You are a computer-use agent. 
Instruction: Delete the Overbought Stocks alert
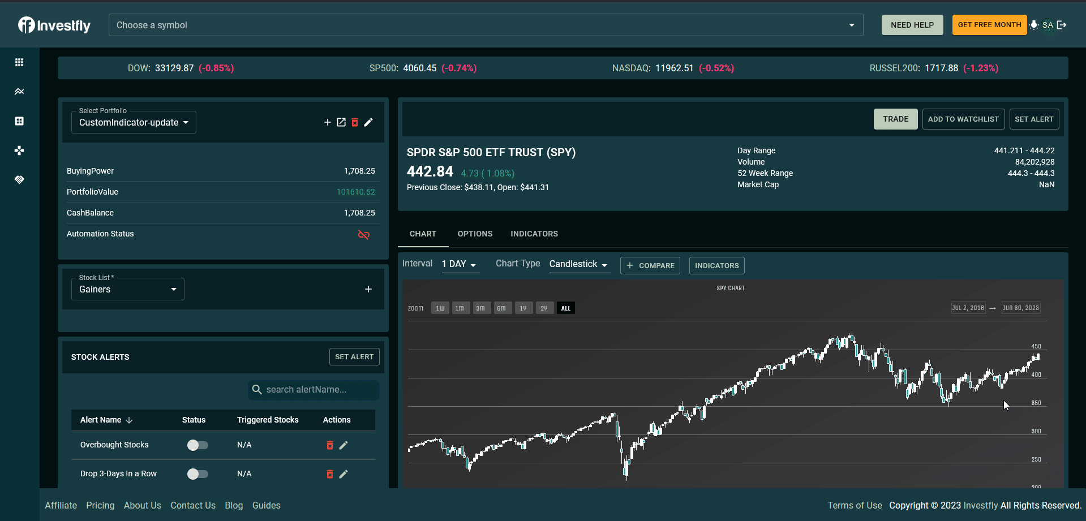tap(330, 445)
